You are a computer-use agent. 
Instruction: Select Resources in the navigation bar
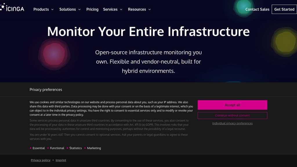(137, 9)
